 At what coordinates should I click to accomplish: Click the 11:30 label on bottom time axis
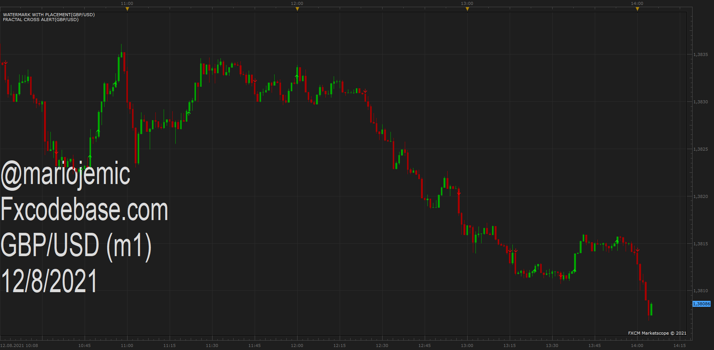(x=212, y=345)
